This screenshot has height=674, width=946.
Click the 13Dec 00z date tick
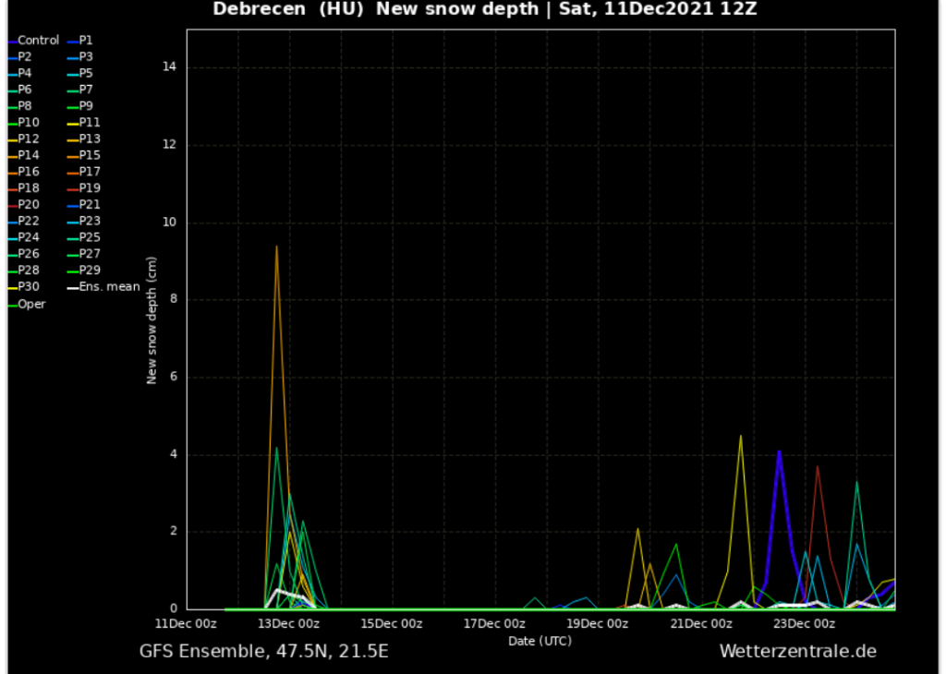(x=290, y=623)
